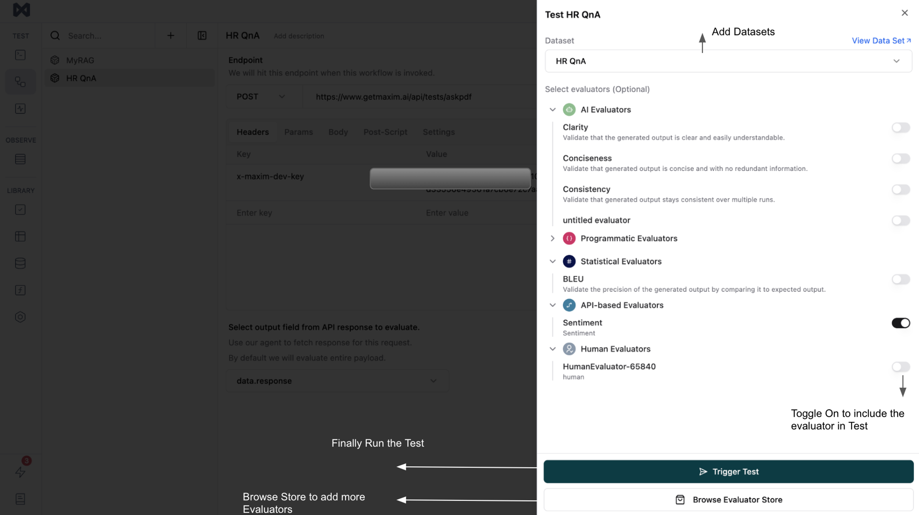Viewport: 919px width, 515px height.
Task: Click the search icon in left panel
Action: tap(55, 35)
